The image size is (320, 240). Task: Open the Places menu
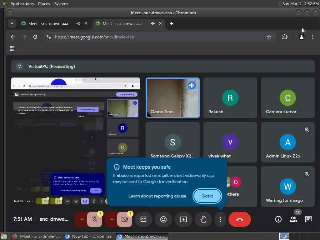[44, 4]
